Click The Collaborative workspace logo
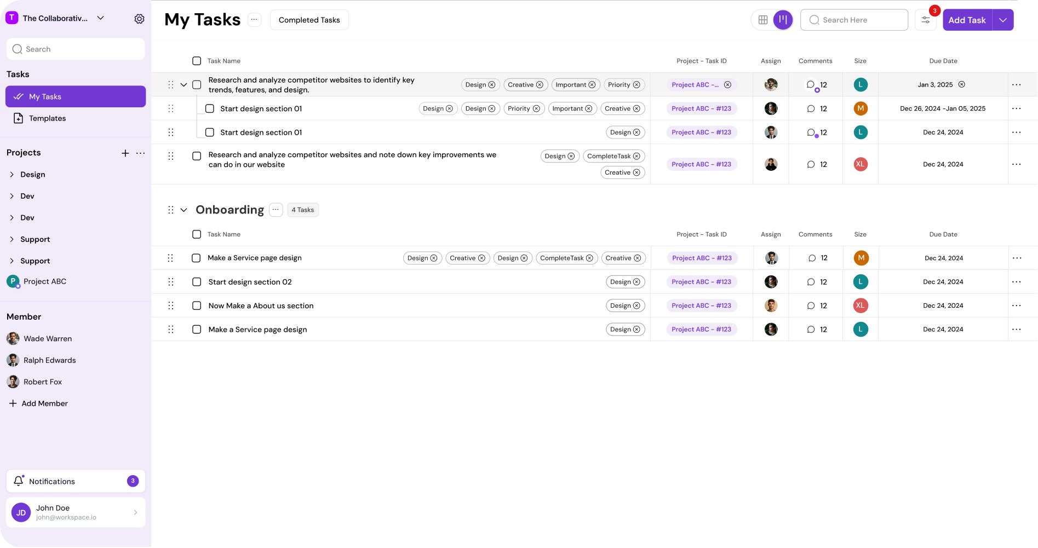Image resolution: width=1038 pixels, height=548 pixels. [x=12, y=18]
